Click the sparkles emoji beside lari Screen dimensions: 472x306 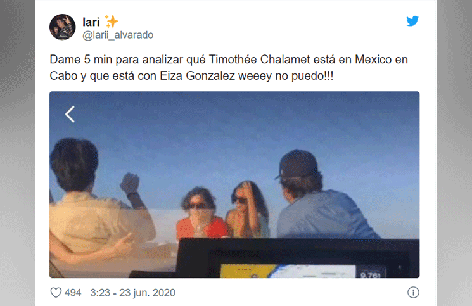(111, 22)
